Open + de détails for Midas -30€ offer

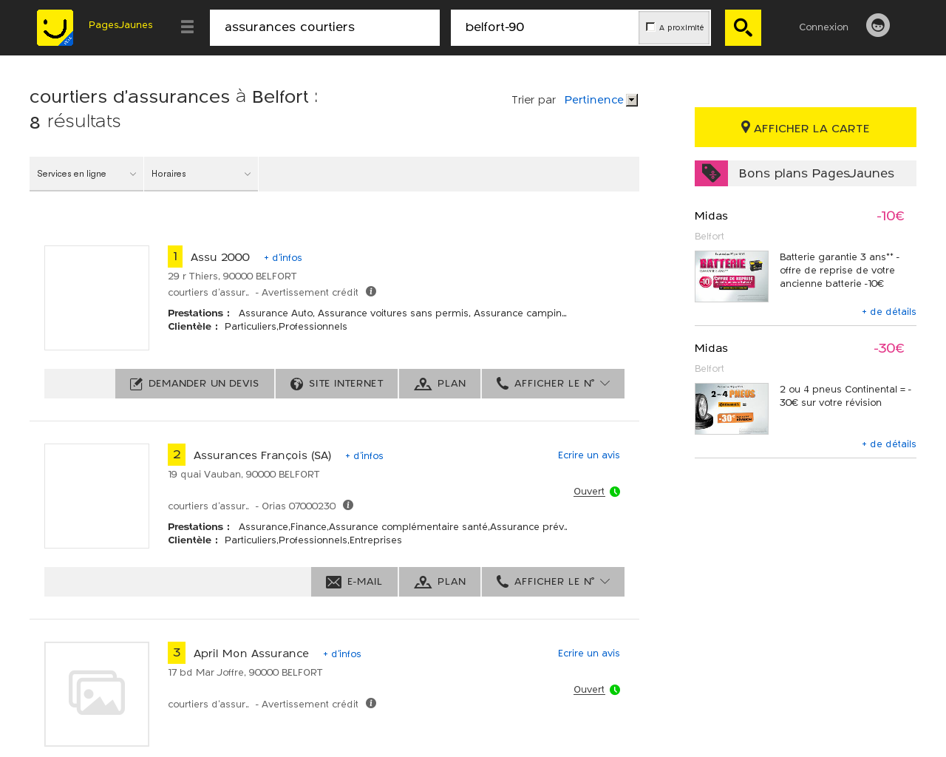coord(889,444)
